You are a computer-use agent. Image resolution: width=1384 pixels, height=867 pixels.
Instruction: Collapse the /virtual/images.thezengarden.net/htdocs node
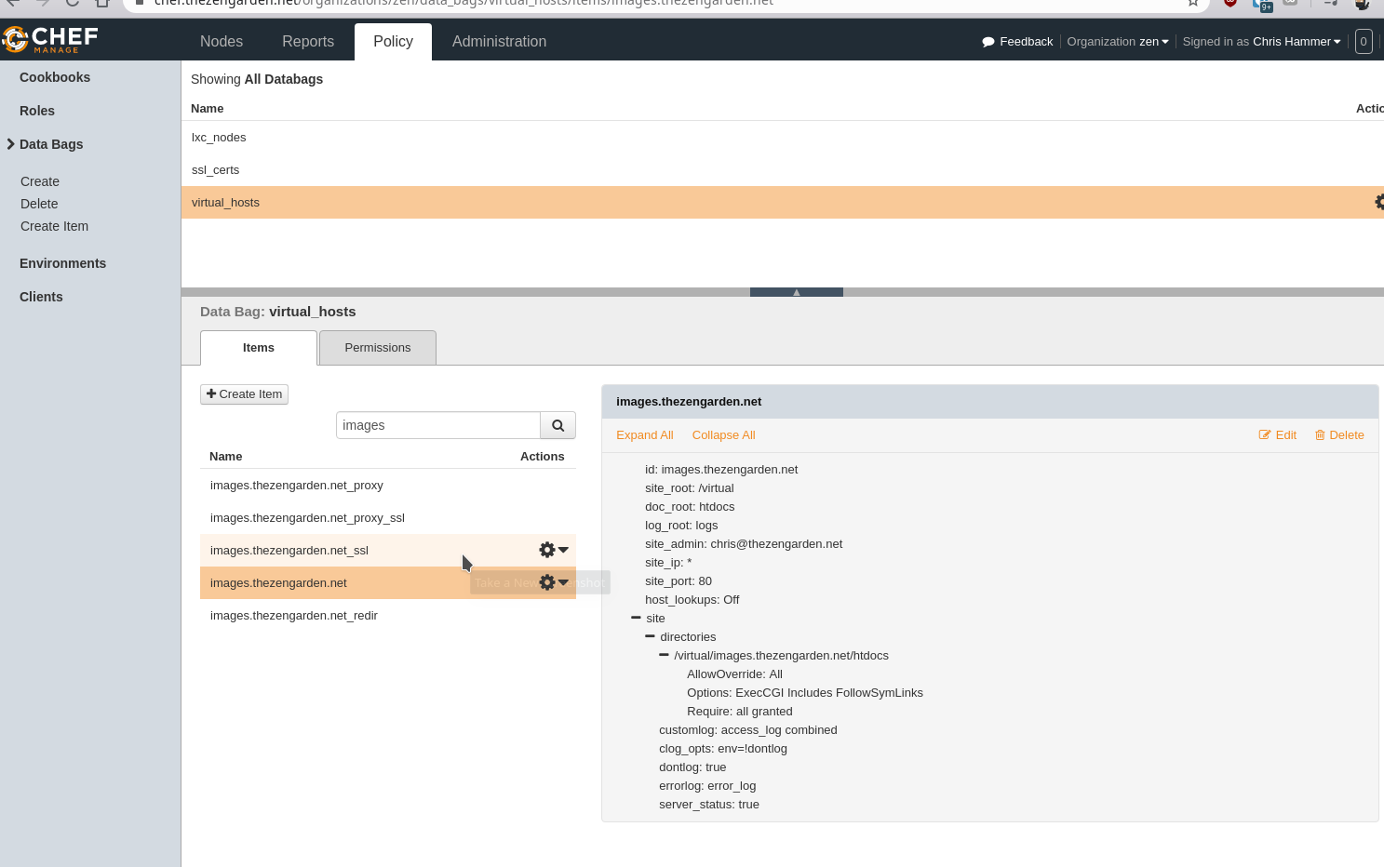[664, 655]
